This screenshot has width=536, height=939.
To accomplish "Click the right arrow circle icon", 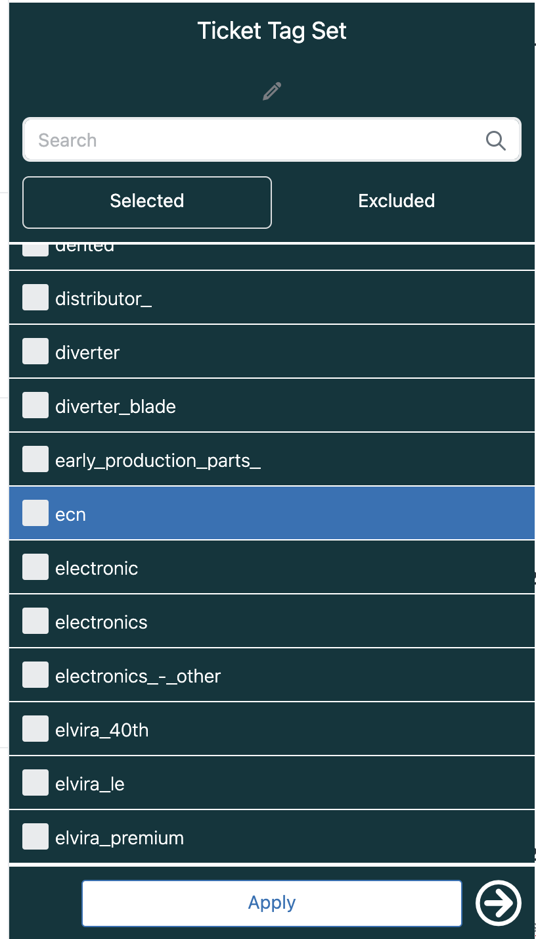I will [x=498, y=903].
